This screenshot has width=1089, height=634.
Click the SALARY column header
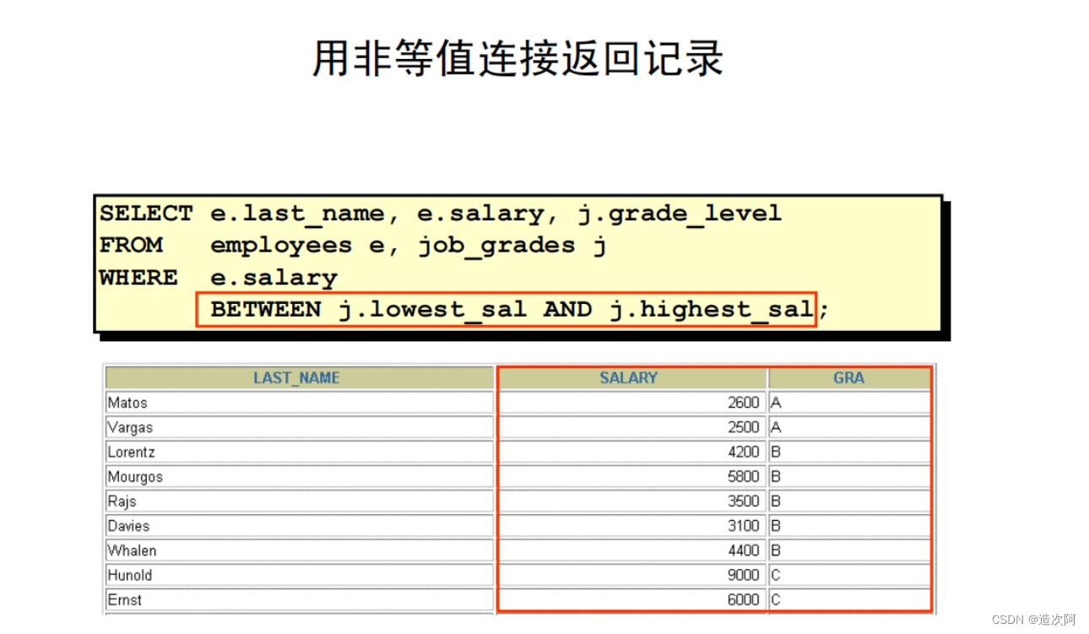pos(632,378)
